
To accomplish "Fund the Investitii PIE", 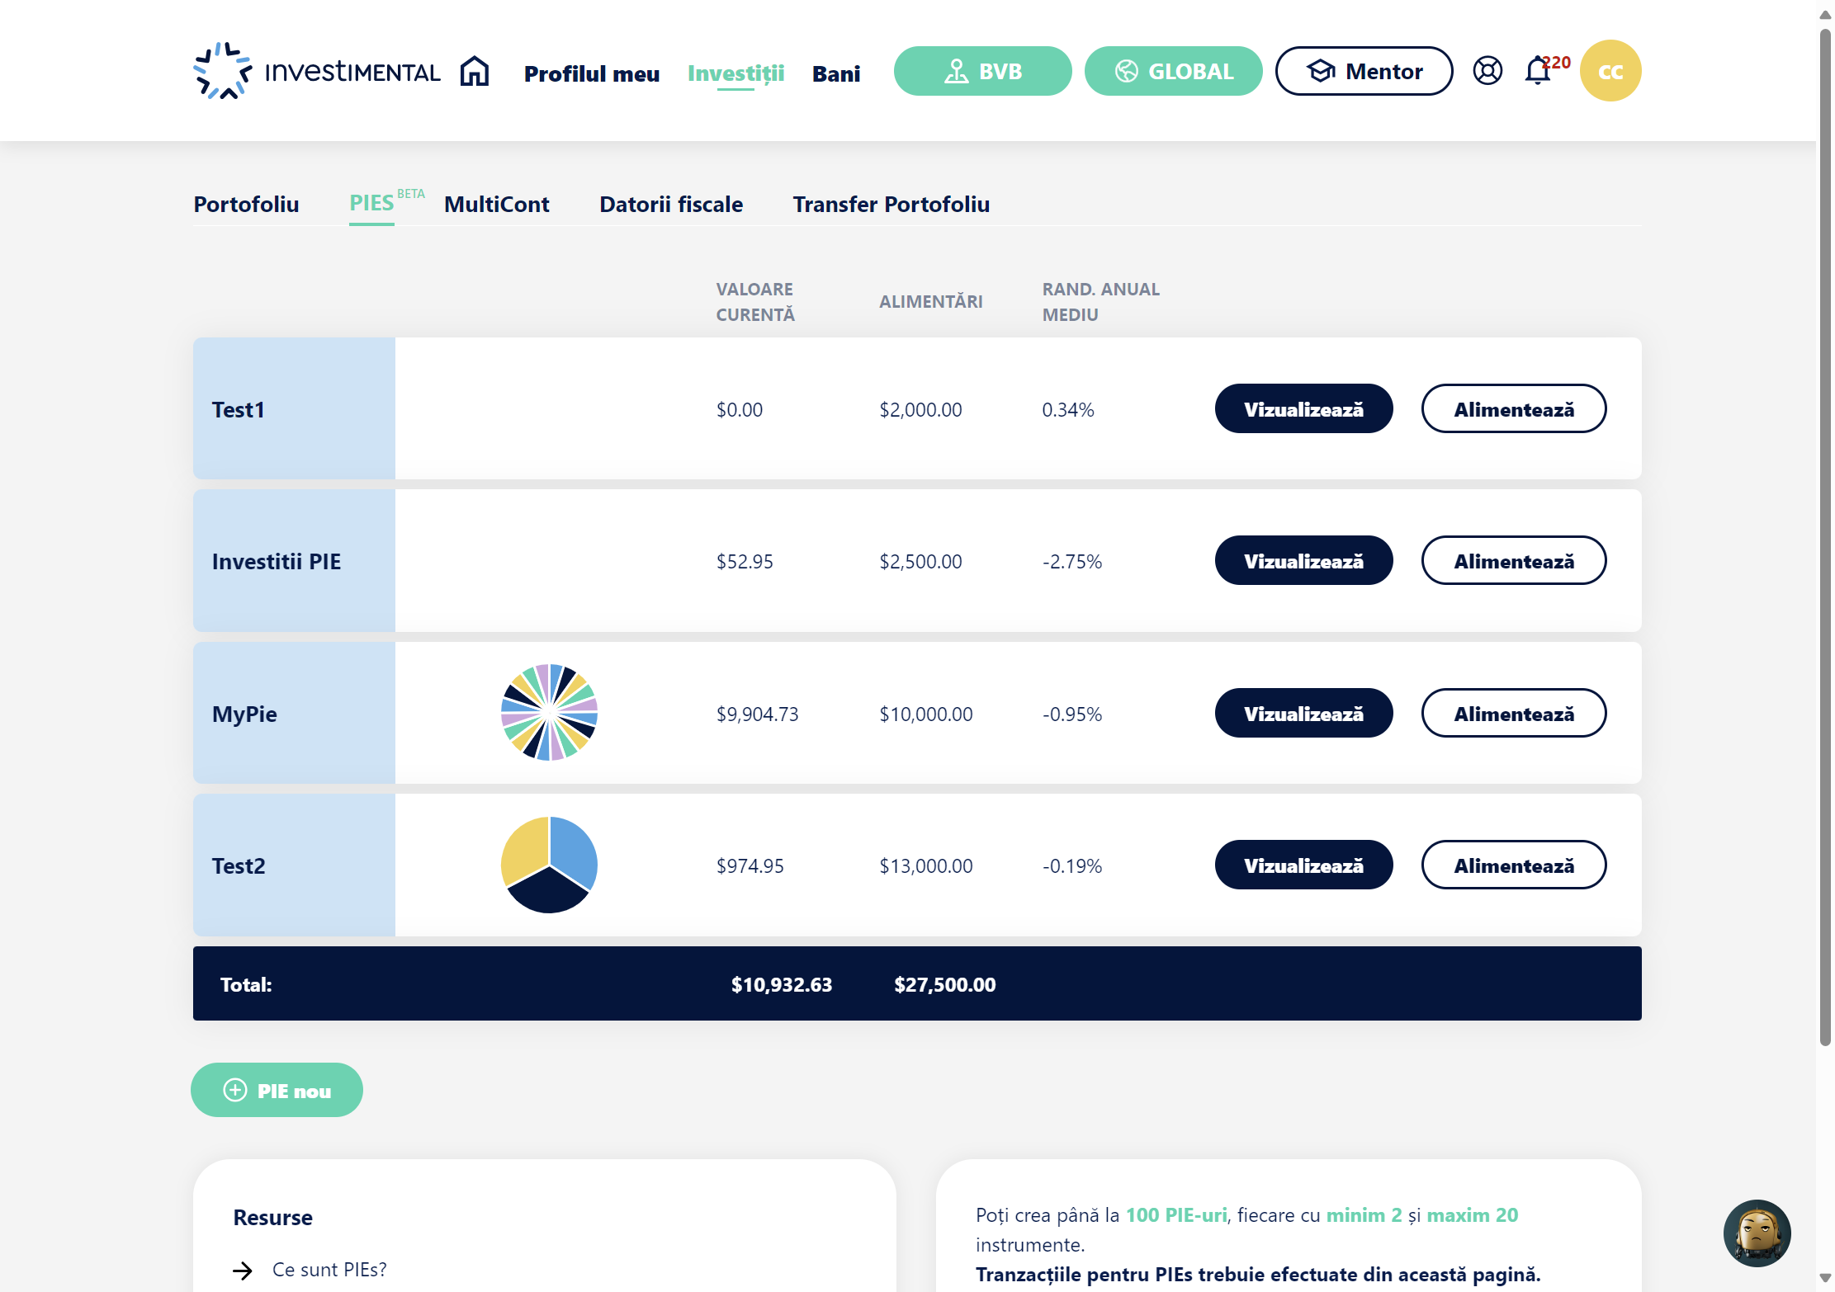I will (1514, 560).
